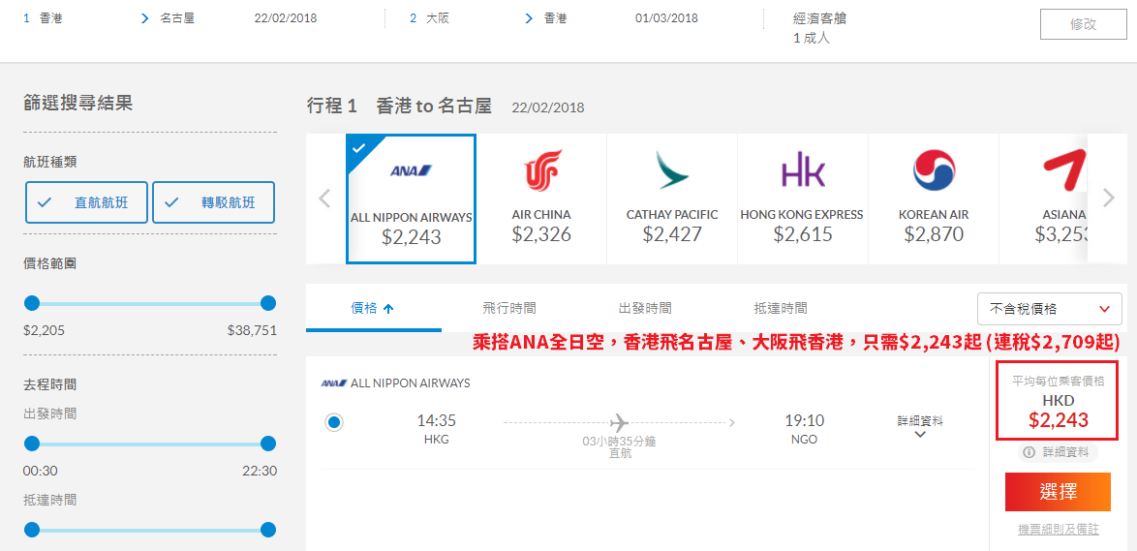Click the ANA logo in the flight result row
This screenshot has height=551, width=1137.
[333, 383]
